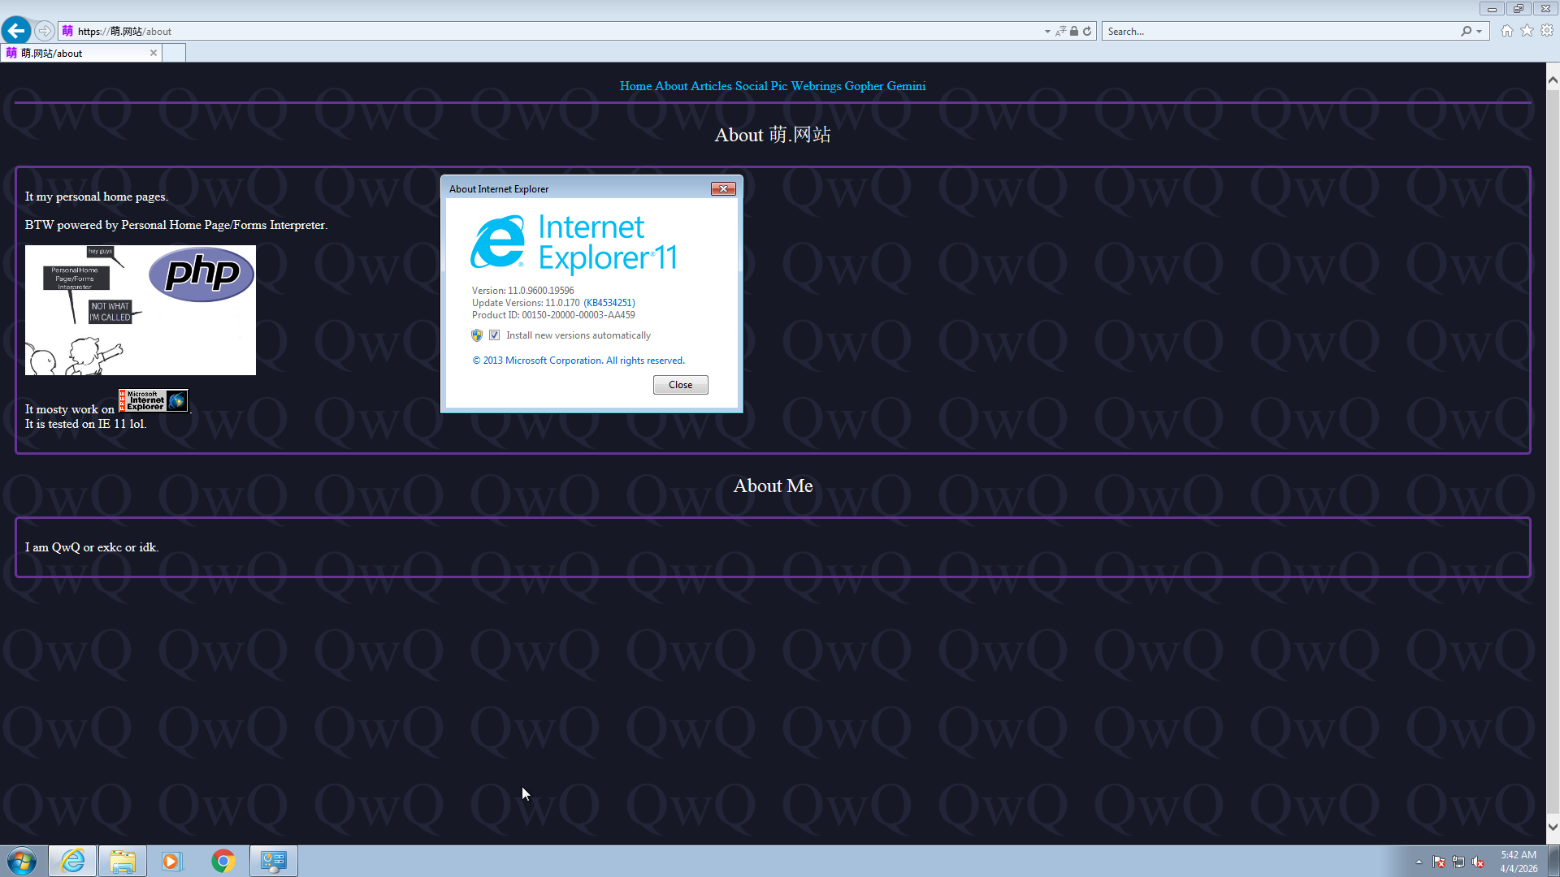Viewport: 1560px width, 877px height.
Task: Click the Close button in About dialog
Action: click(x=680, y=385)
